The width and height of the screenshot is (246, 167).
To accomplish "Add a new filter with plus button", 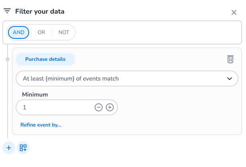I will [9, 148].
